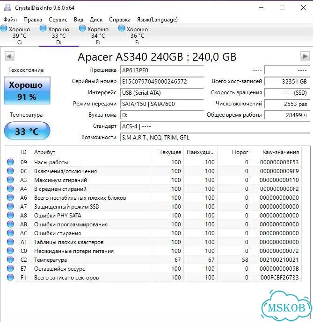Screen dimensions: 313x322
Task: Select attribute text Часы работы
Action: [51, 162]
